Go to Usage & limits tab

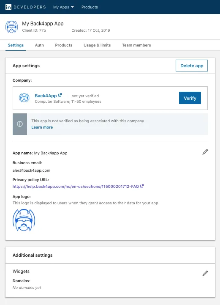[97, 45]
